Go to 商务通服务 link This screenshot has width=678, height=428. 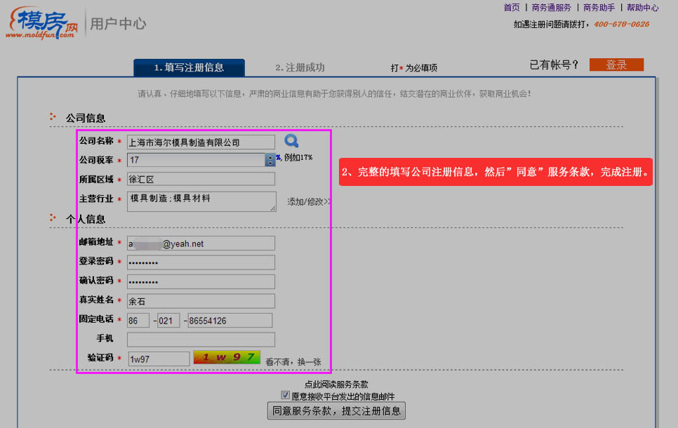(551, 8)
